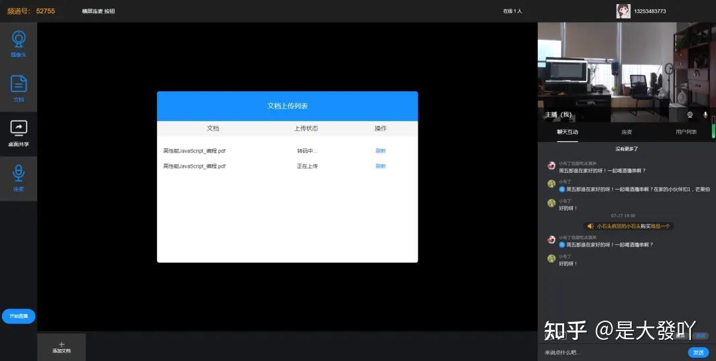Open the 连麦 microphone tool in sidebar

point(19,178)
